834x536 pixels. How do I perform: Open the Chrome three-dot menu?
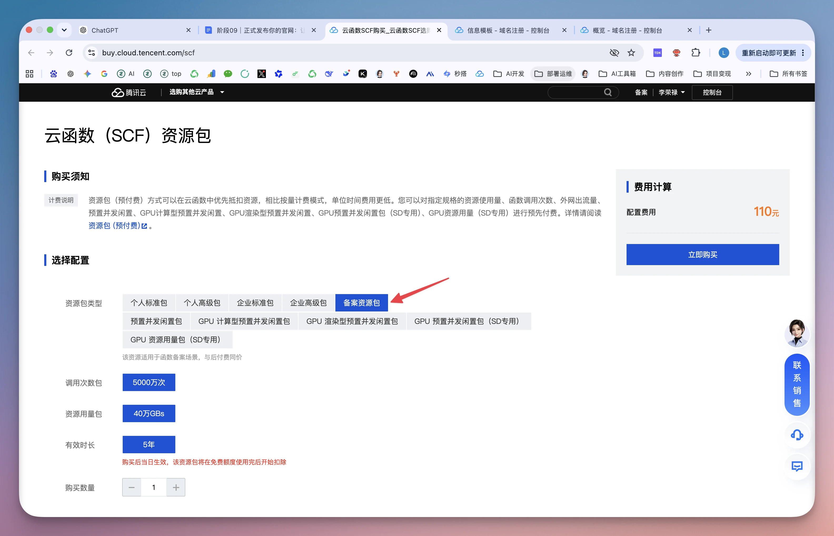[803, 52]
